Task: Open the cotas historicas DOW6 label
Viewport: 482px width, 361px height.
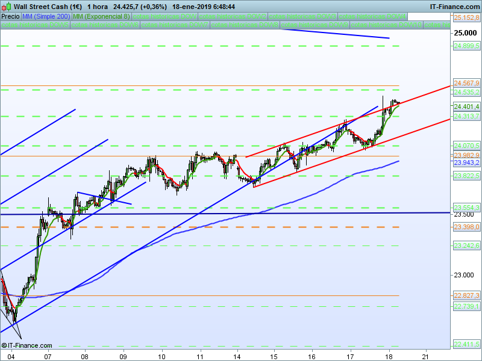Action: tap(105, 25)
